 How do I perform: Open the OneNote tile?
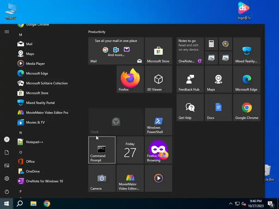(190, 51)
